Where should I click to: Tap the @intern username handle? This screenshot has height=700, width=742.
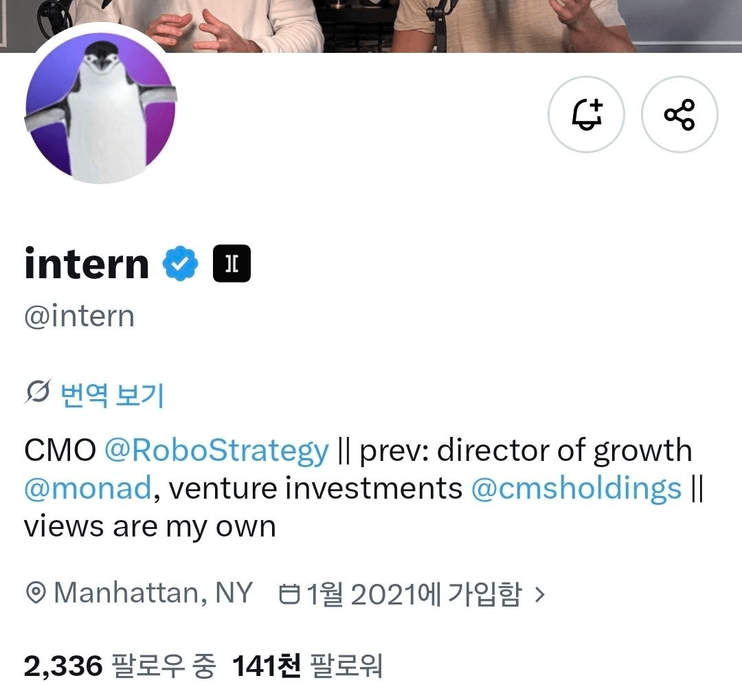[x=80, y=316]
